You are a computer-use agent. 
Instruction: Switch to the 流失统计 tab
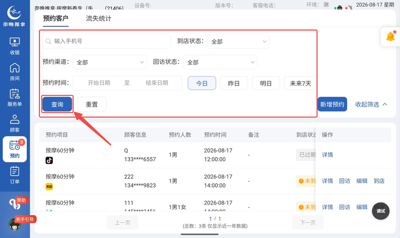point(98,19)
